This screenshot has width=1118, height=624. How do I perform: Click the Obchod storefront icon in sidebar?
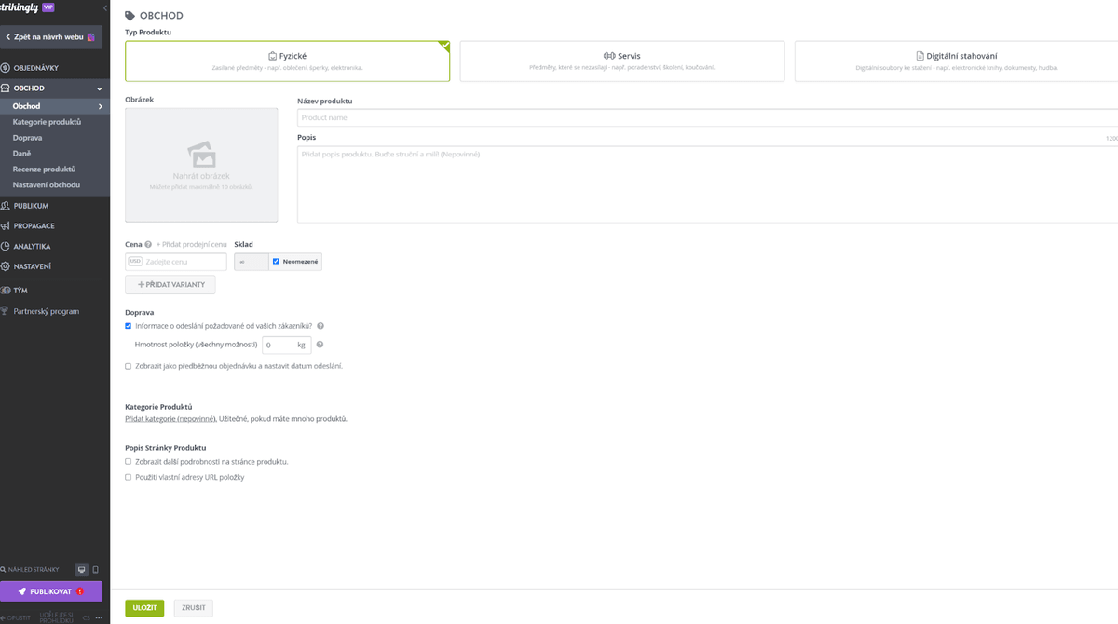[x=6, y=88]
